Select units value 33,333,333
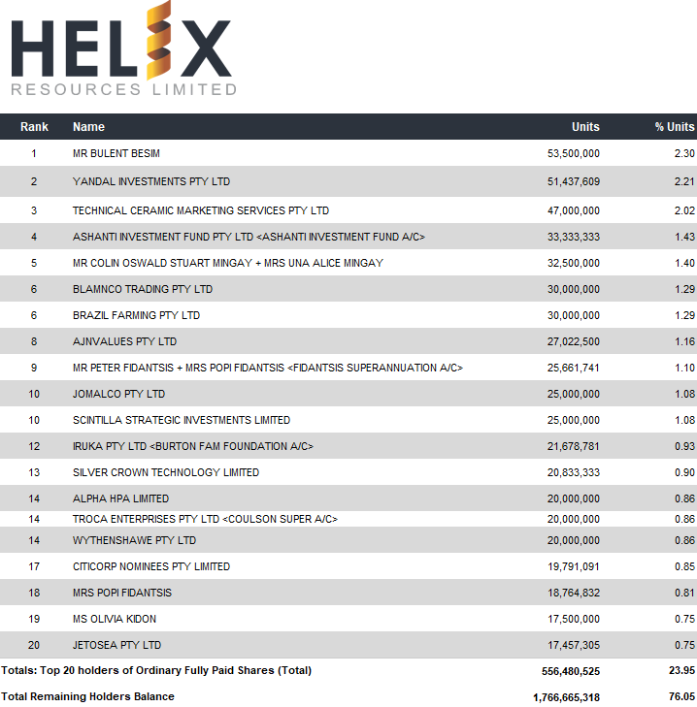Viewport: 697px width, 707px height. pos(574,237)
